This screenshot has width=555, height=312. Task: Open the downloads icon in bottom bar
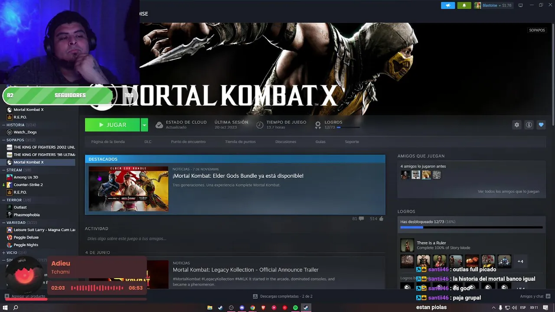point(255,296)
